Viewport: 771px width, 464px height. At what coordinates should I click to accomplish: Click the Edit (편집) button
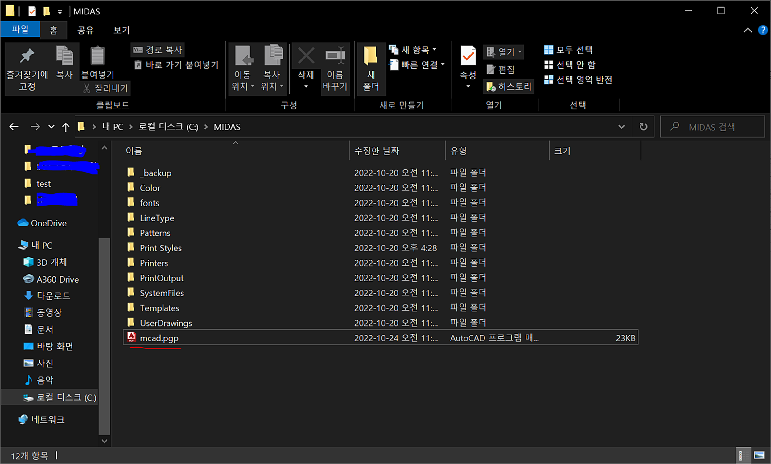point(501,69)
